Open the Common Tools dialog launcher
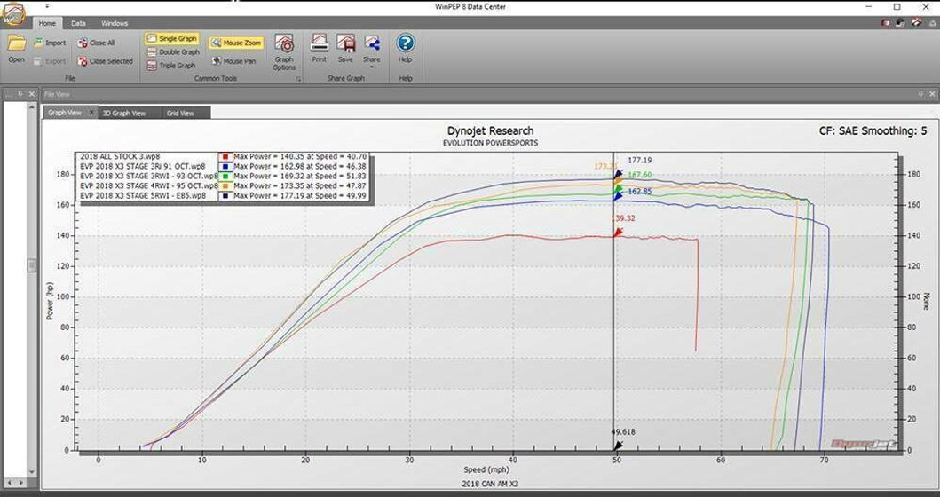Image resolution: width=940 pixels, height=497 pixels. click(298, 78)
